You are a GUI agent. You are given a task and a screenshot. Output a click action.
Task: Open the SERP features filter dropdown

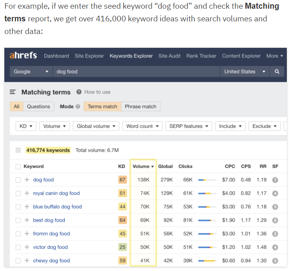(188, 126)
